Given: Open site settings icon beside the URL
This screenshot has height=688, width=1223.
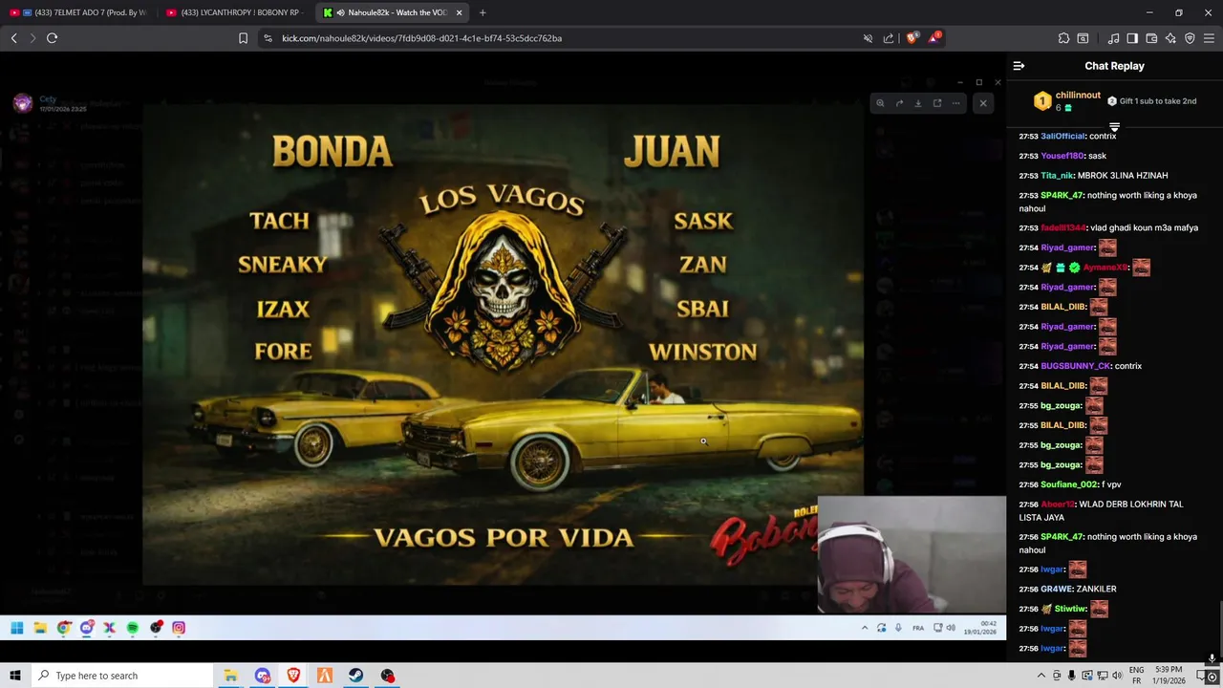Looking at the screenshot, I should [x=268, y=38].
